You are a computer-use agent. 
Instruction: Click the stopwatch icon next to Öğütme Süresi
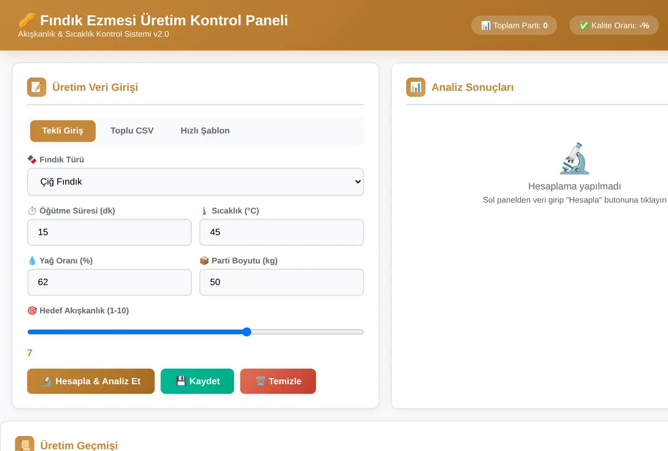(32, 211)
